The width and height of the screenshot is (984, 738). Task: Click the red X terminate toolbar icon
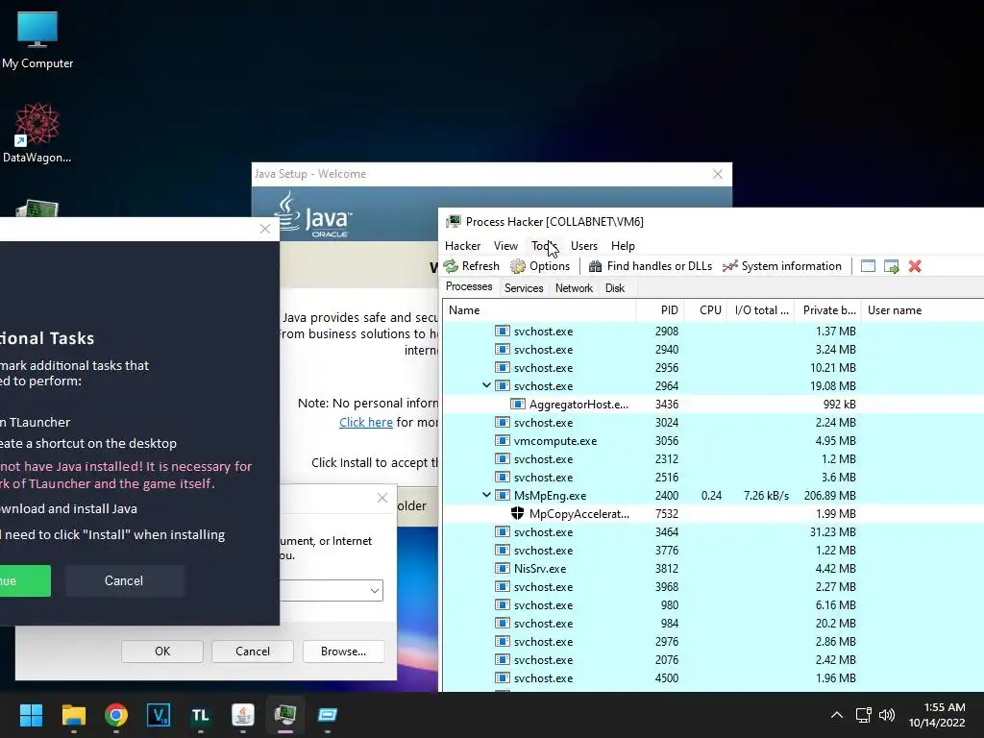[x=915, y=266]
